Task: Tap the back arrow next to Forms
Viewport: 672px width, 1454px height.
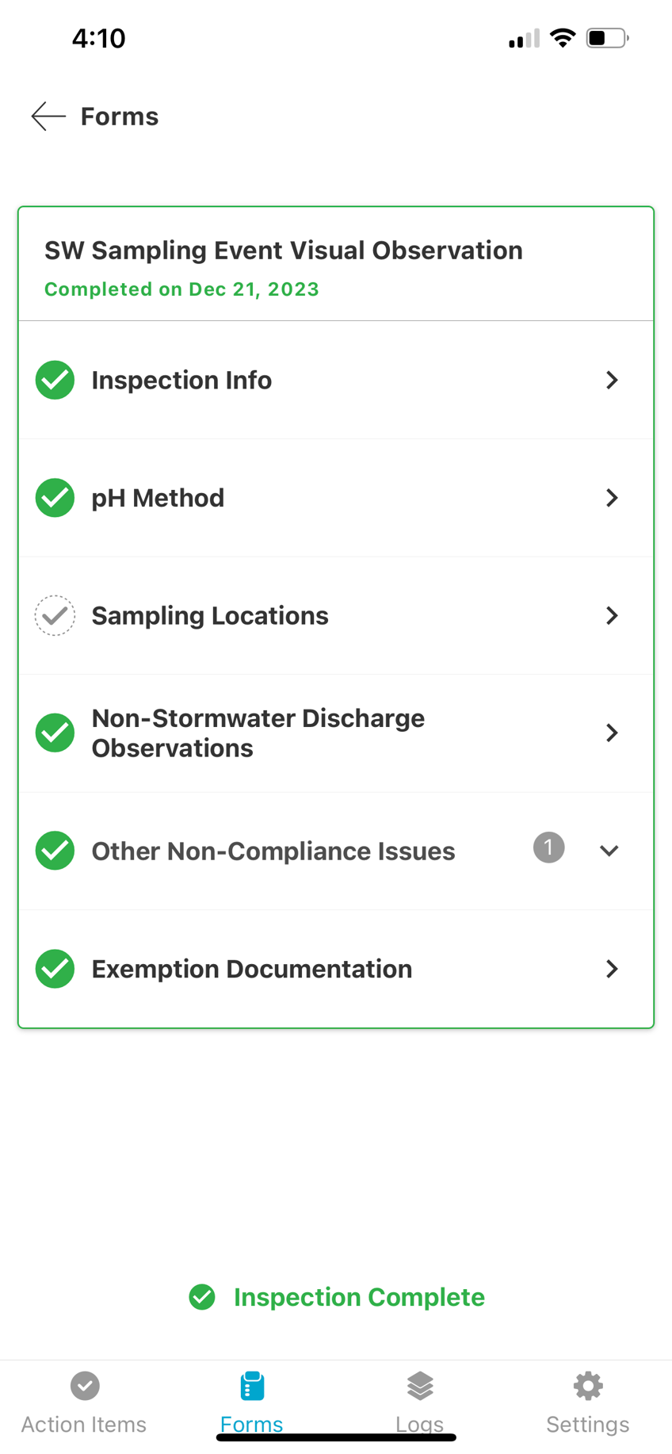Action: (46, 116)
